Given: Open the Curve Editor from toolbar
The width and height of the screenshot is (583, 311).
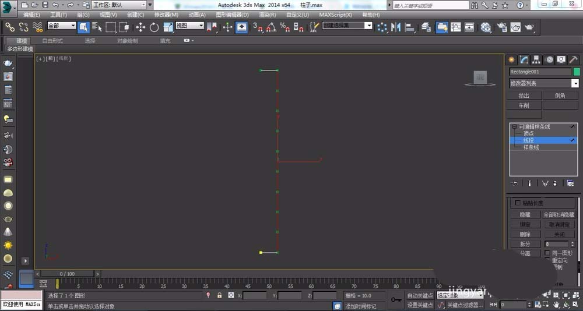Looking at the screenshot, I should 455,27.
